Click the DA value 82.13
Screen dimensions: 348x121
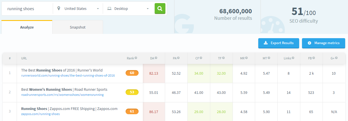(154, 73)
